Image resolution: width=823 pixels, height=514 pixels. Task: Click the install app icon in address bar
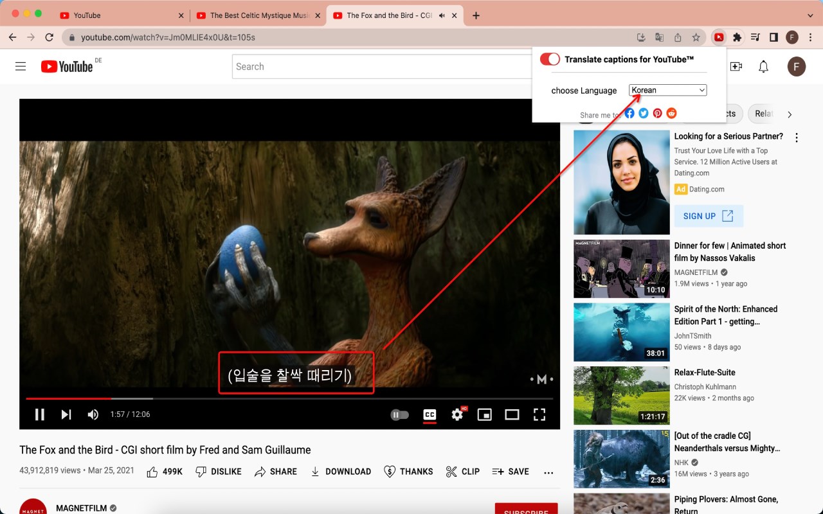click(641, 37)
